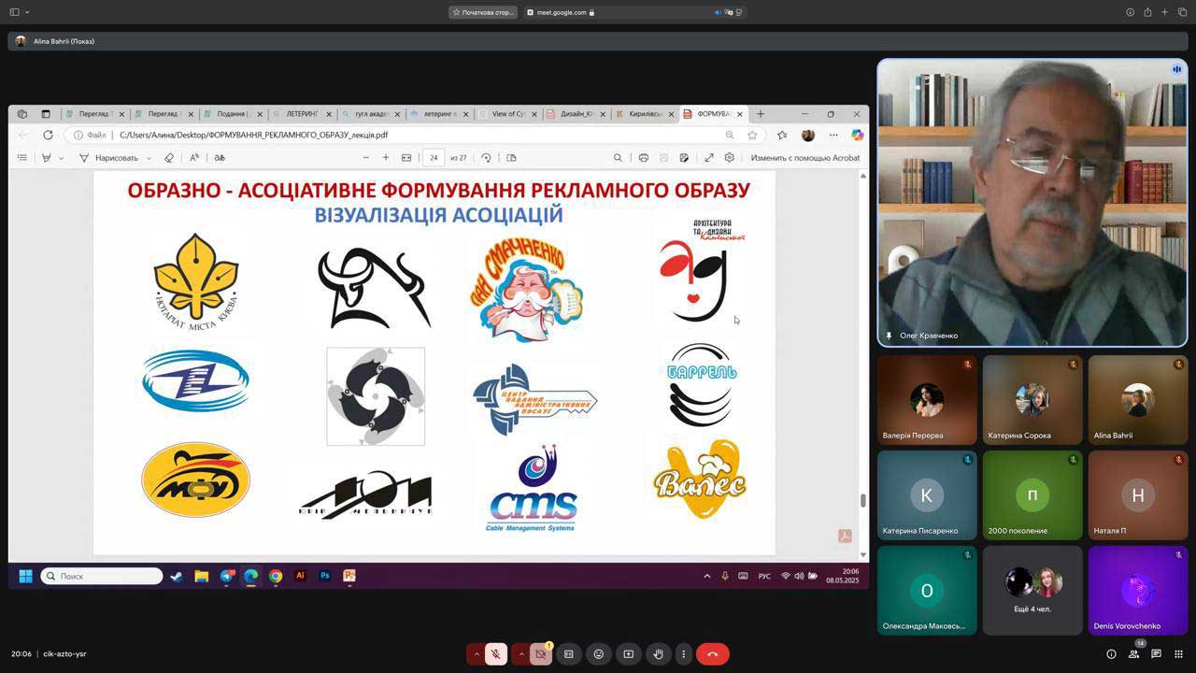Select the Нарисовать draw tool
The height and width of the screenshot is (673, 1196).
108,158
